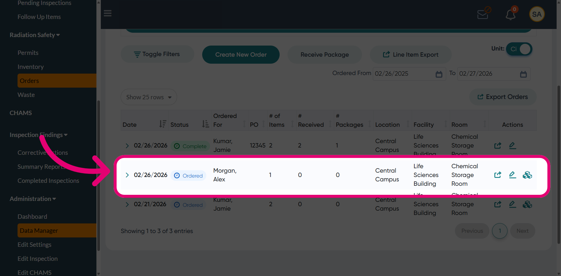Click export icon on Complete order row
The width and height of the screenshot is (561, 276).
[x=498, y=145]
